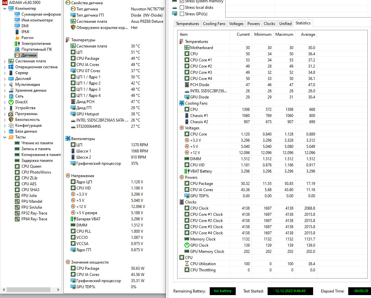Click the CPU Queen benchmark icon

[x=17, y=166]
